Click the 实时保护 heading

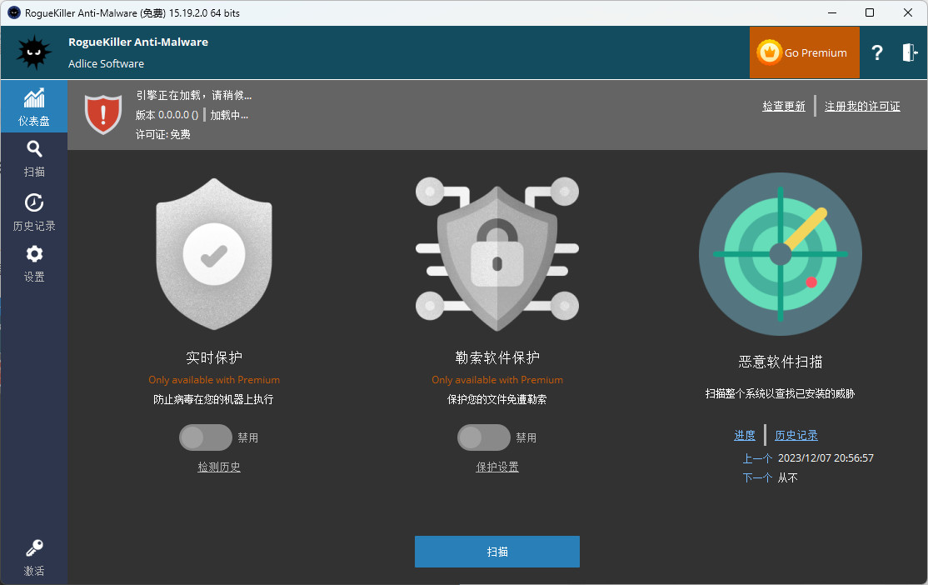(x=214, y=357)
